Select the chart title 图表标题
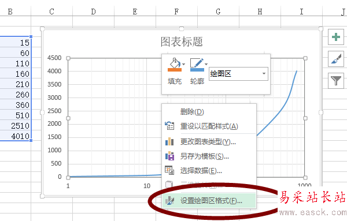Image resolution: width=347 pixels, height=221 pixels. coord(182,42)
